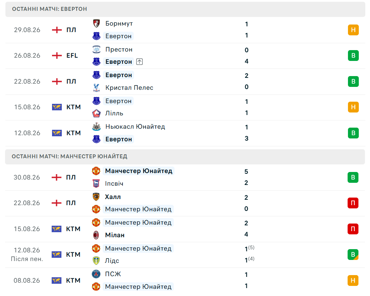
Task: Click the red П badge for Халл match
Action: pyautogui.click(x=353, y=203)
